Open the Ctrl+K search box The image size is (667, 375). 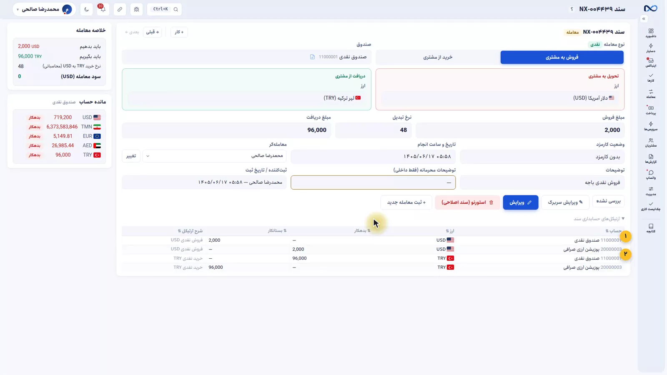pyautogui.click(x=165, y=9)
